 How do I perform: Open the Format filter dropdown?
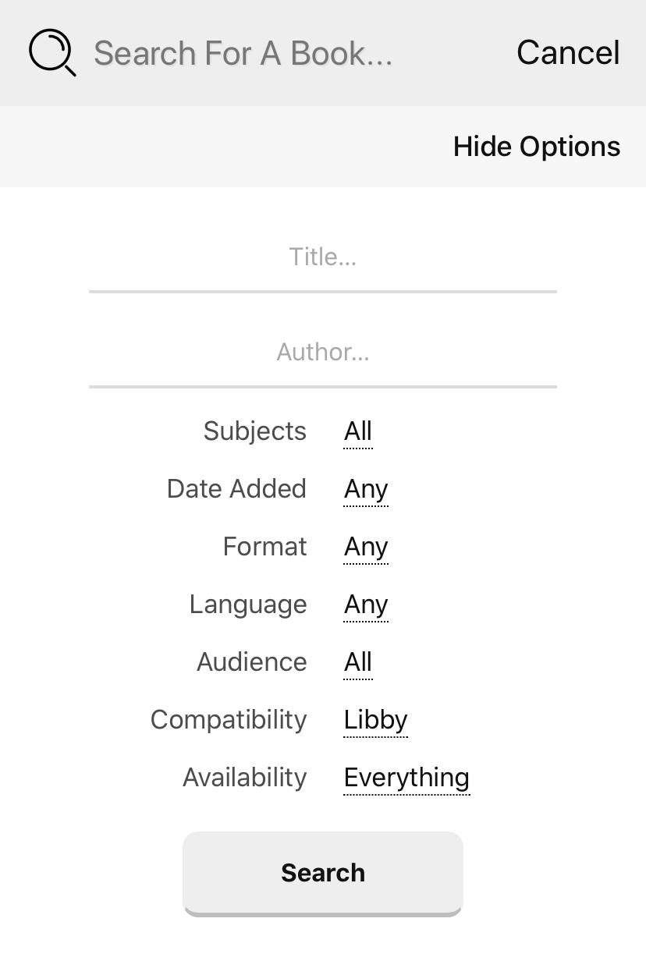point(366,547)
